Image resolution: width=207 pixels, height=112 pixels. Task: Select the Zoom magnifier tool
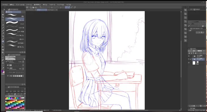point(3,12)
